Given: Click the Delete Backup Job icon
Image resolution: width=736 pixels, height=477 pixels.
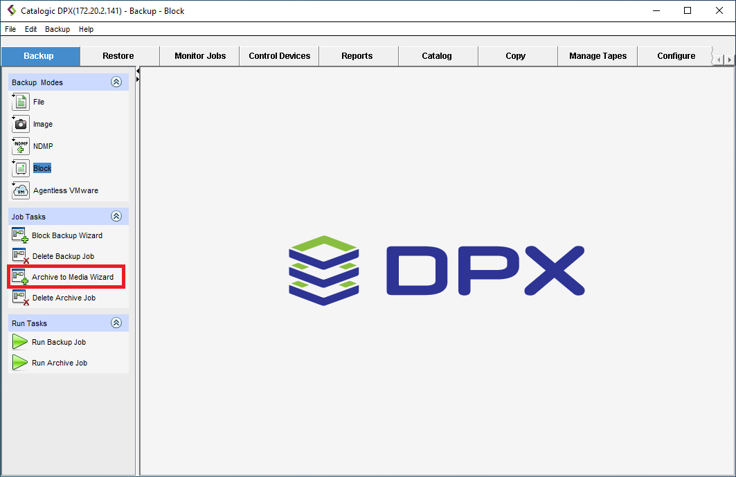Looking at the screenshot, I should point(20,257).
